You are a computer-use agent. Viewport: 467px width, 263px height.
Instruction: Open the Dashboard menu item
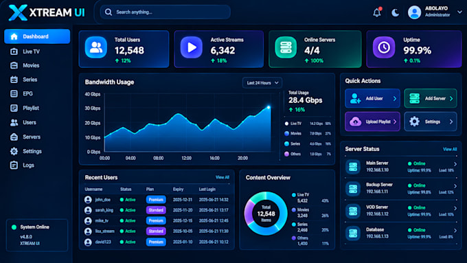pos(37,36)
